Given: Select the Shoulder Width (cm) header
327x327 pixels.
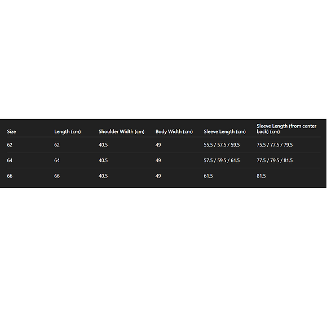Looking at the screenshot, I should point(121,131).
